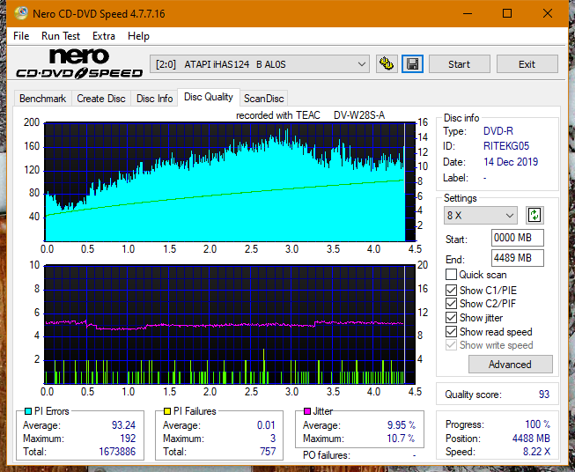Click PI Errors average 93.24
575x472 pixels.
click(123, 425)
